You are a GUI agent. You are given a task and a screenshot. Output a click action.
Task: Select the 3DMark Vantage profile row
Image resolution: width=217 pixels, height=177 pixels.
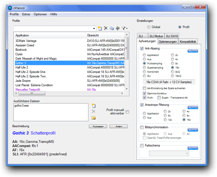click(69, 41)
